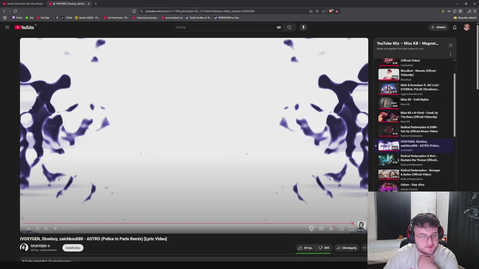Start voice search with the microphone
This screenshot has width=479, height=269.
tap(303, 27)
